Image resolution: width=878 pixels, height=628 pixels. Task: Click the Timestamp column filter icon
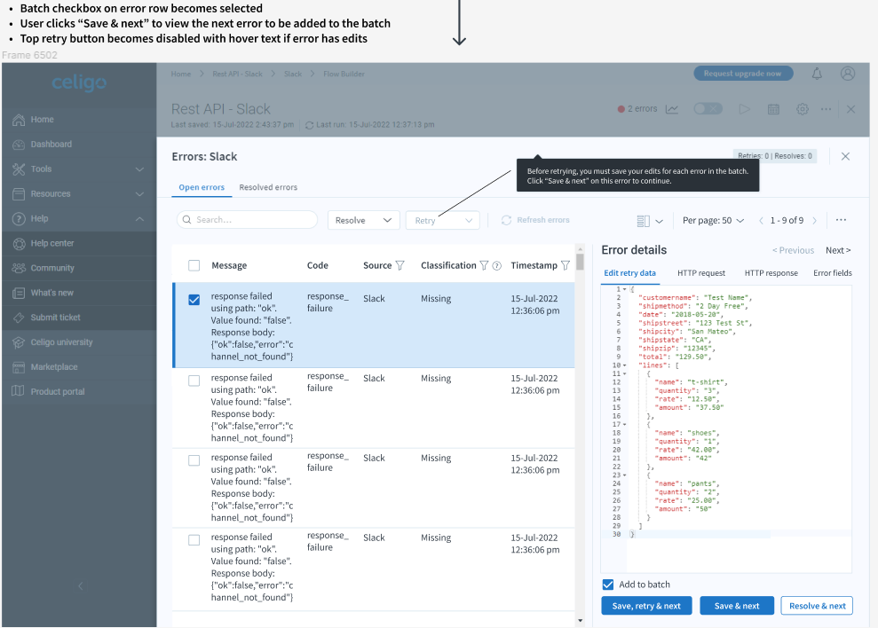566,265
